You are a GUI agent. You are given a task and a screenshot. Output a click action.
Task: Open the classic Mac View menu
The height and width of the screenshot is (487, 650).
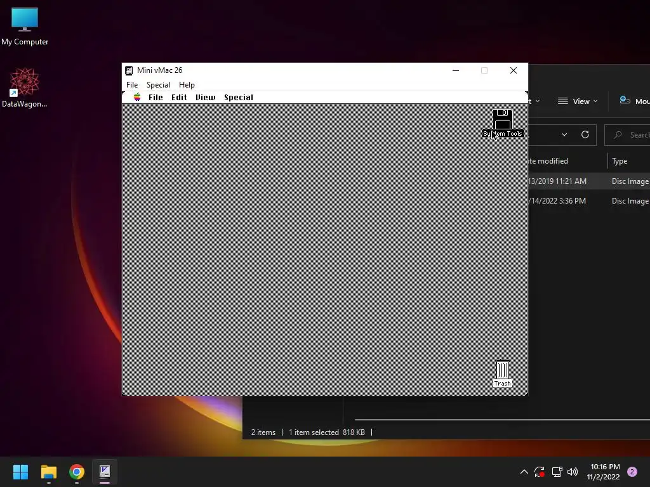206,97
